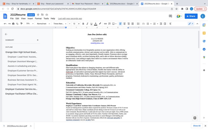
Task: Open the Tools menu
Action: tap(46, 19)
